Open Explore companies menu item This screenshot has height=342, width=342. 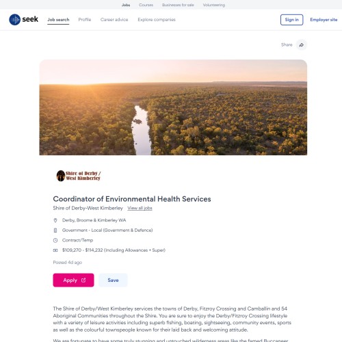pos(157,20)
